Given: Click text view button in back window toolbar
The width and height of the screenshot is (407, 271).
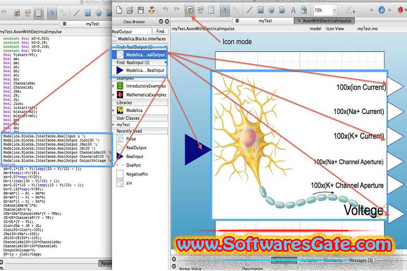Looking at the screenshot, I should pyautogui.click(x=38, y=13).
